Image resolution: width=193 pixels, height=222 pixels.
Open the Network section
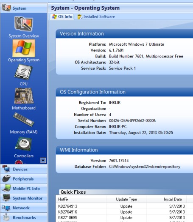[24, 208]
